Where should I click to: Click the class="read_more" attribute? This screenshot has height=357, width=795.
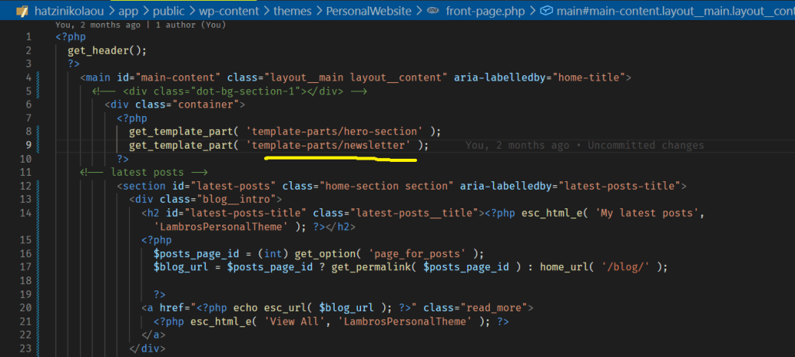[475, 307]
